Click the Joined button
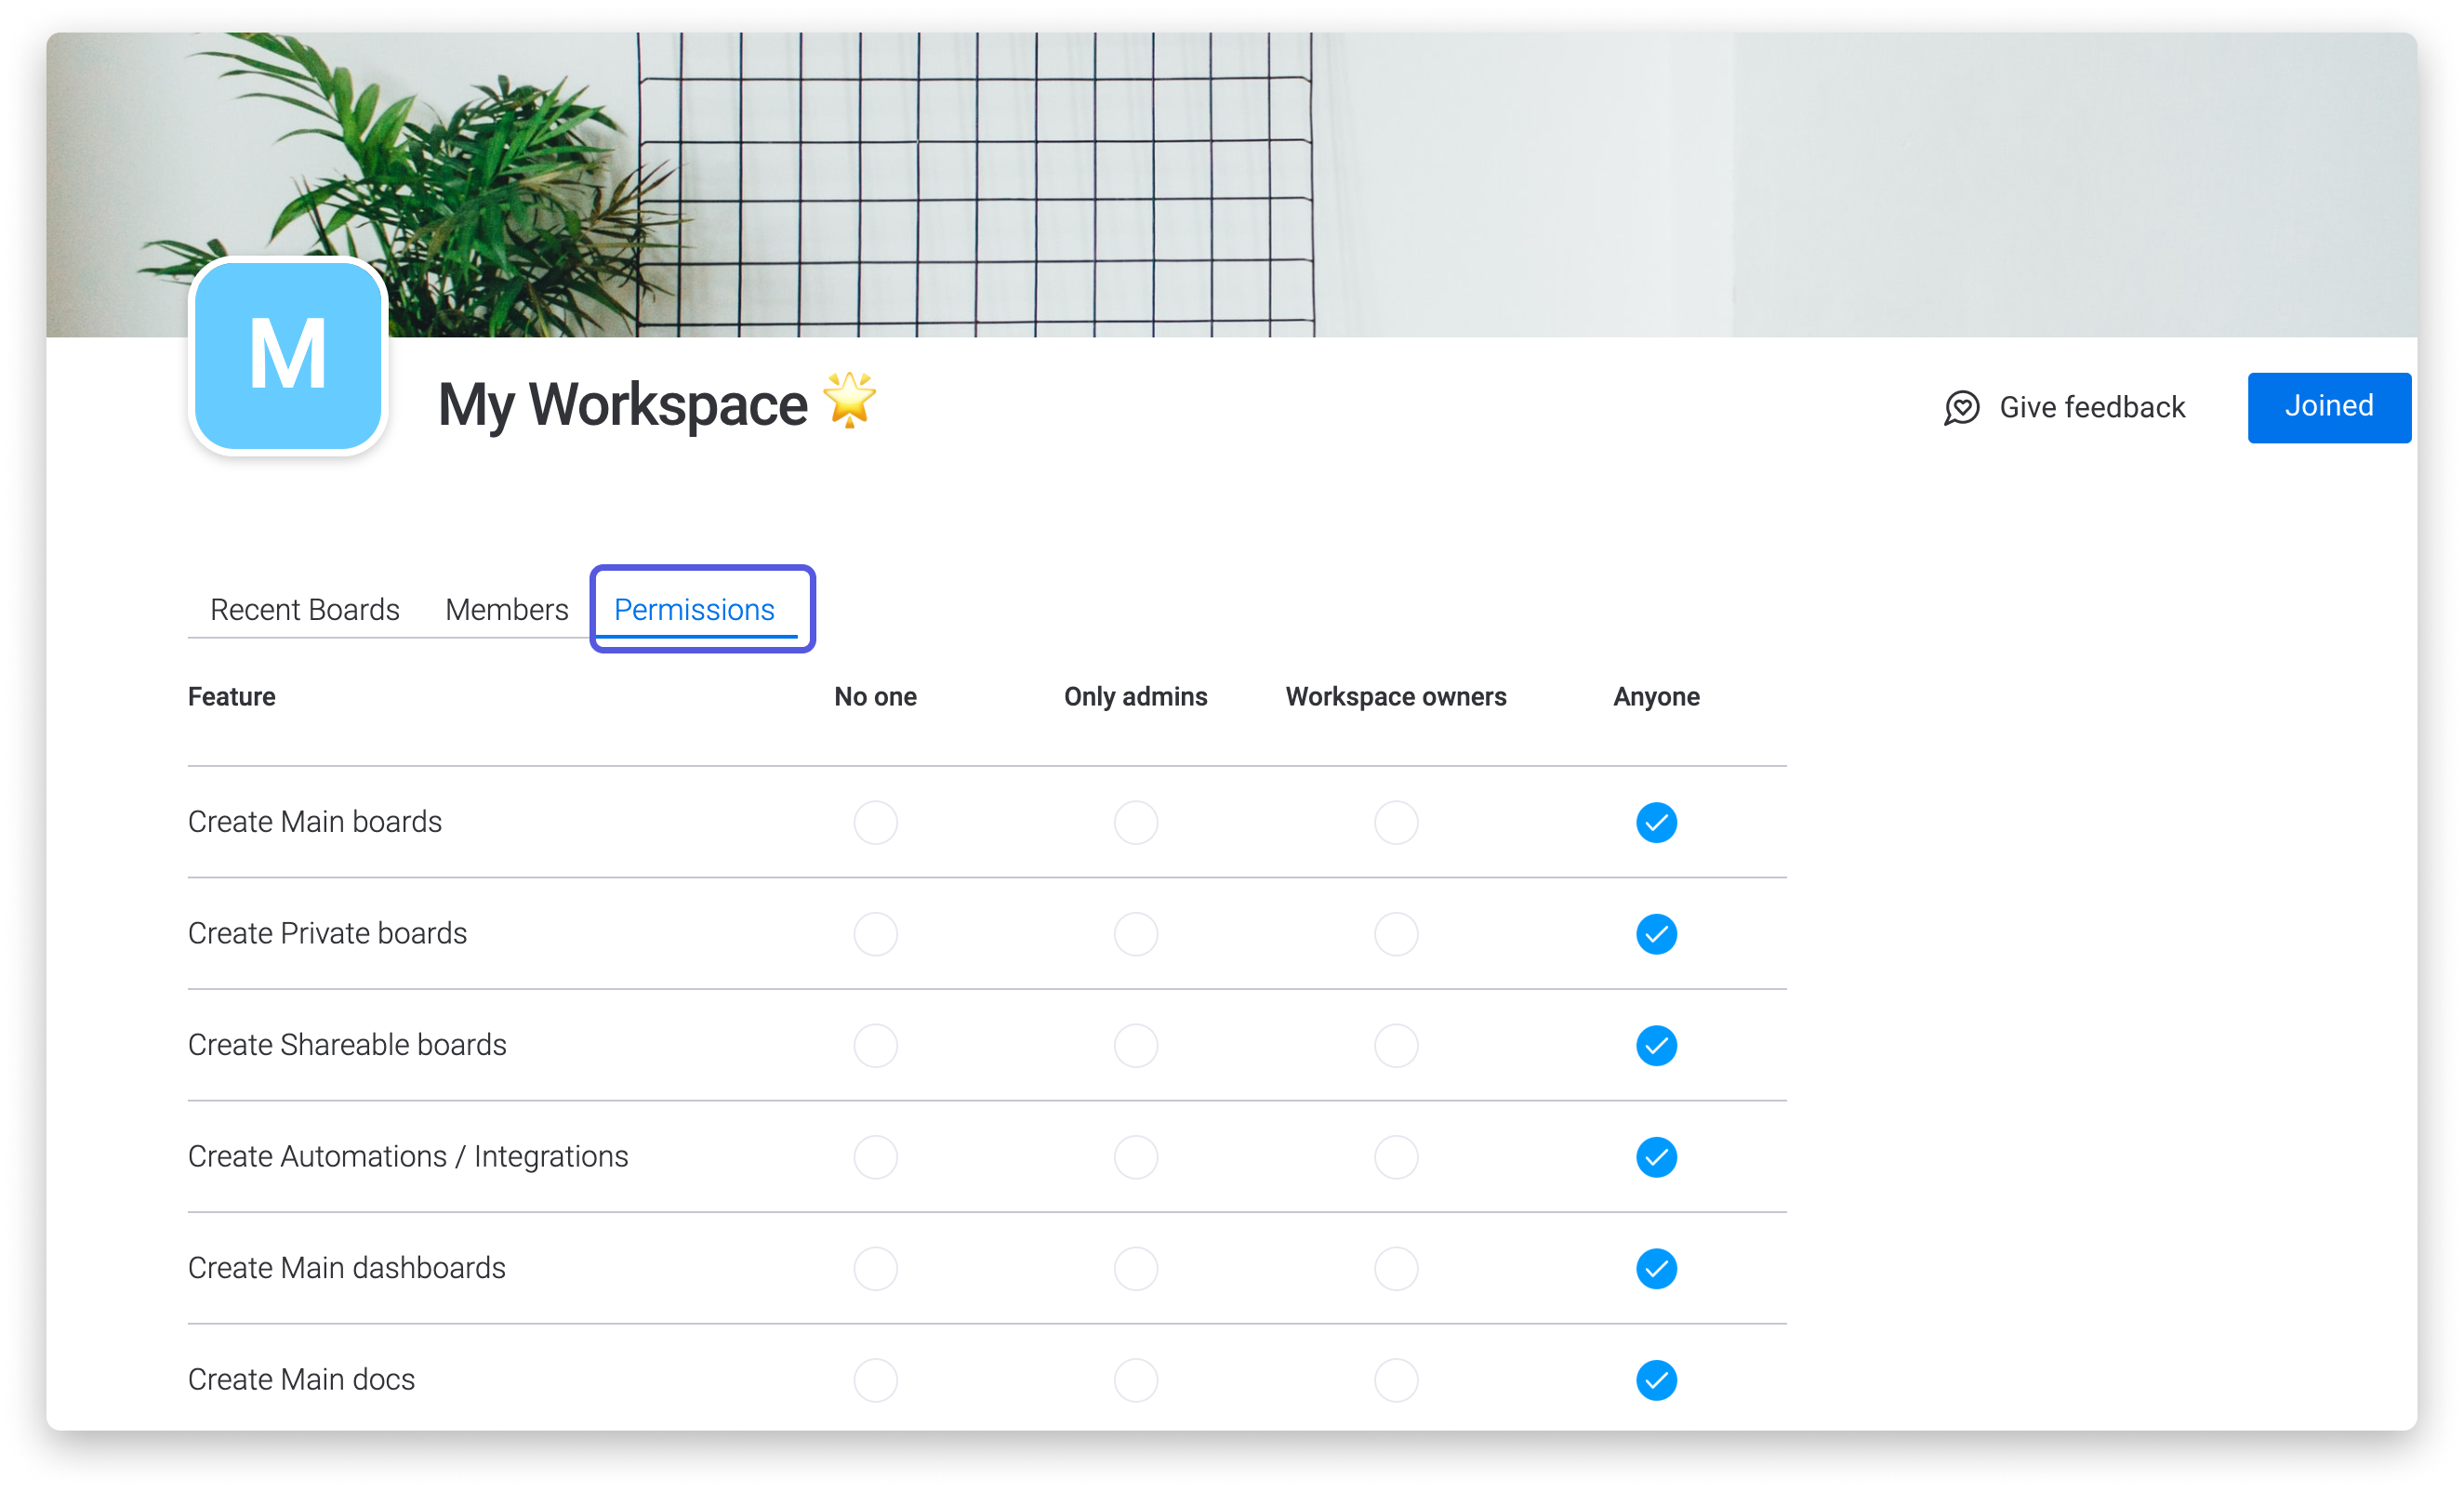This screenshot has width=2464, height=1491. click(x=2328, y=407)
